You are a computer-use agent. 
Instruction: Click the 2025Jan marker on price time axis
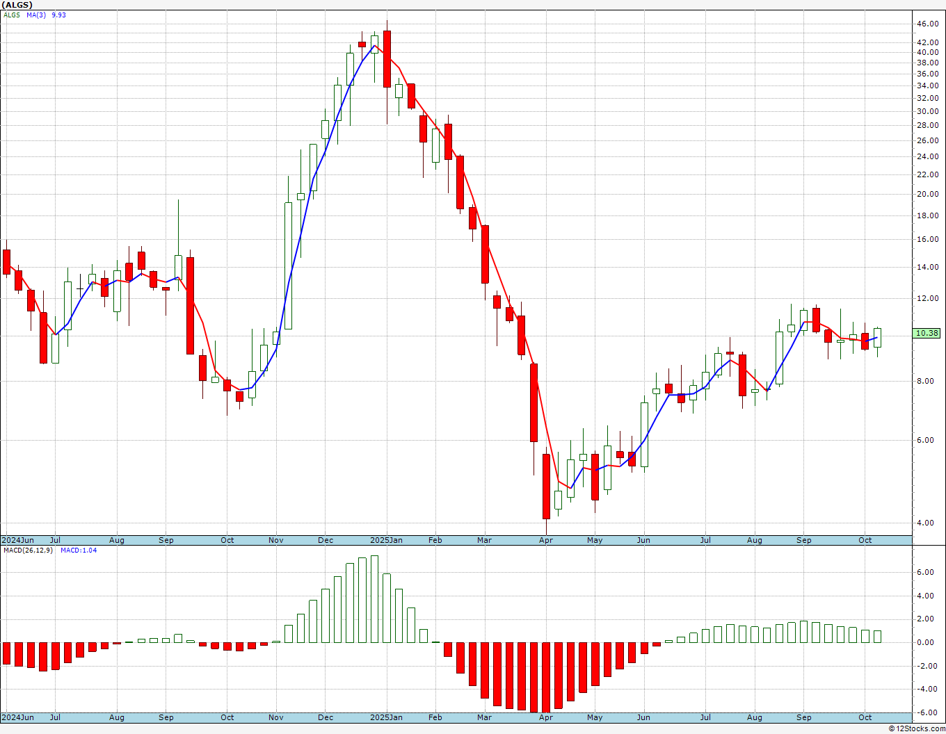tap(386, 540)
